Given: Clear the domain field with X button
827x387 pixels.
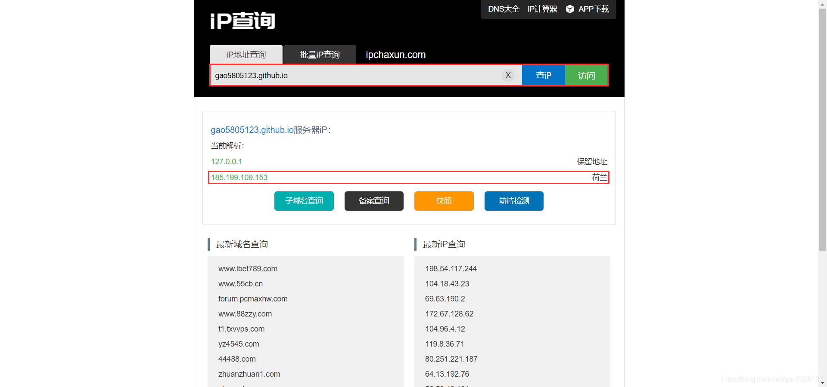Looking at the screenshot, I should 508,75.
